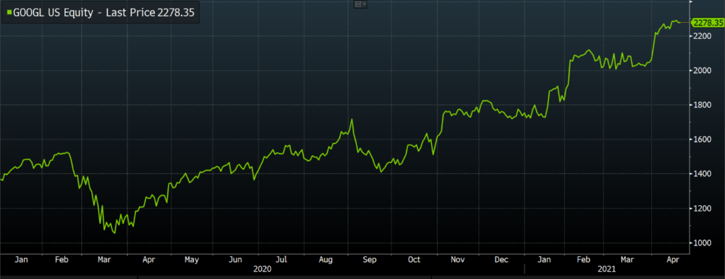Click the March 2020 low point on line
Image resolution: width=725 pixels, height=279 pixels.
pyautogui.click(x=114, y=233)
